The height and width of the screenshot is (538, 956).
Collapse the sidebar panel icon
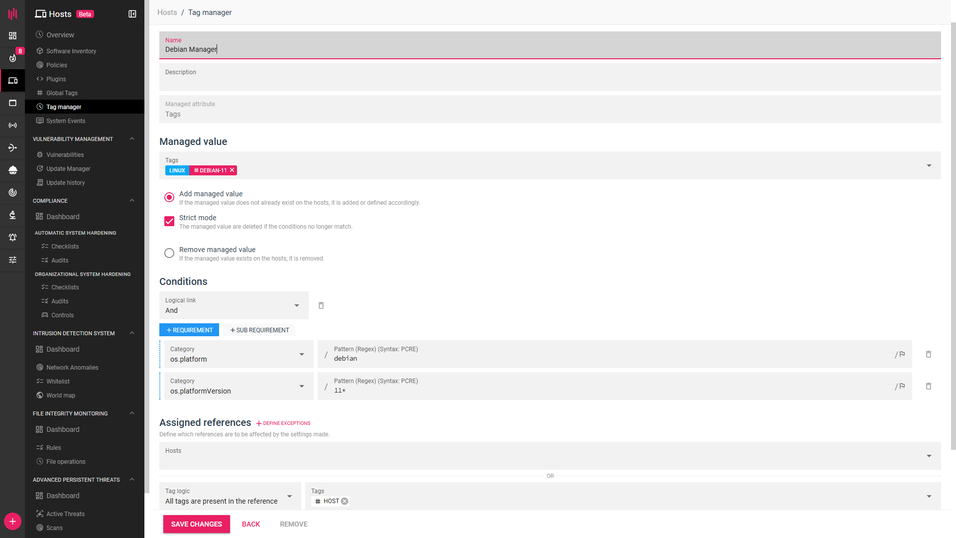132,14
